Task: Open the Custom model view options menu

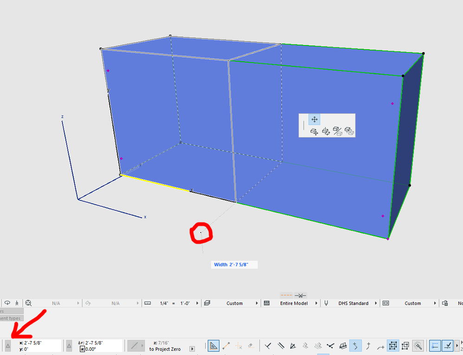Action: click(x=412, y=303)
